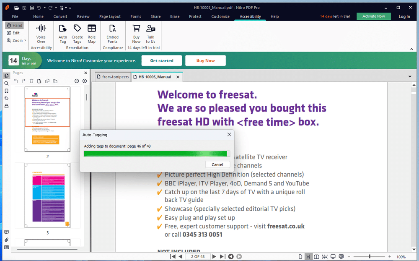Viewport: 419px width, 261px height.
Task: Cancel the Auto-Tagging process
Action: coord(217,164)
